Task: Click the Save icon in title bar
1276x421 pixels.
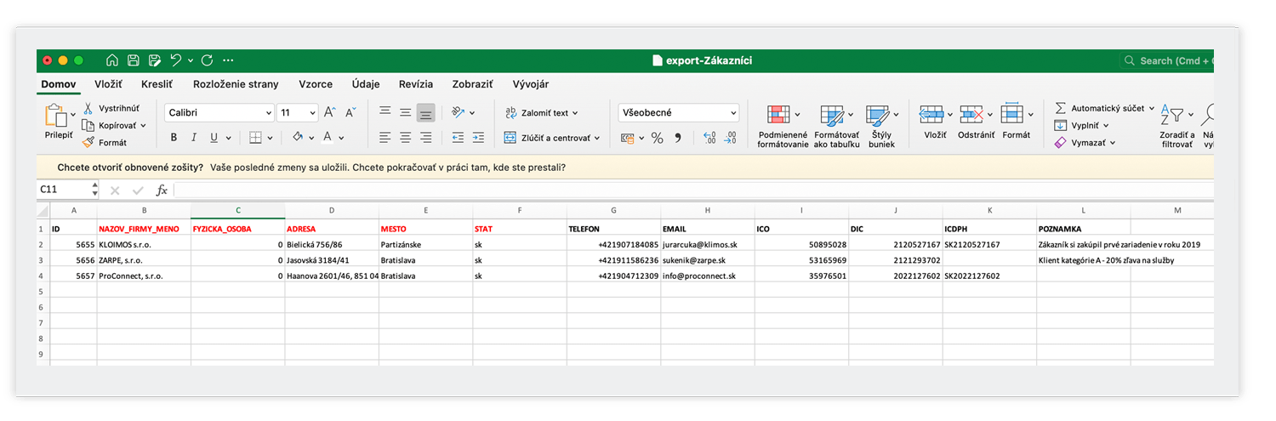Action: pos(134,60)
